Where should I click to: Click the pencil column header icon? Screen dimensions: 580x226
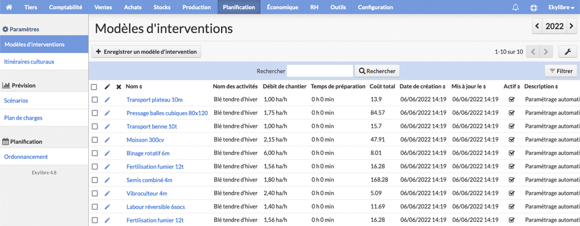click(107, 87)
